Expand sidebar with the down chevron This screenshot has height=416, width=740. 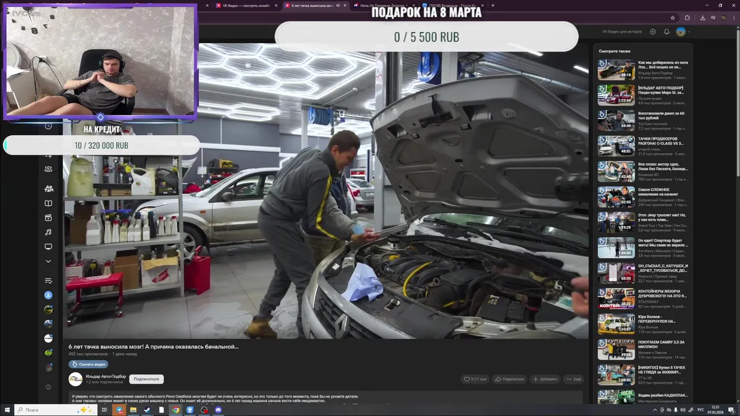49,261
